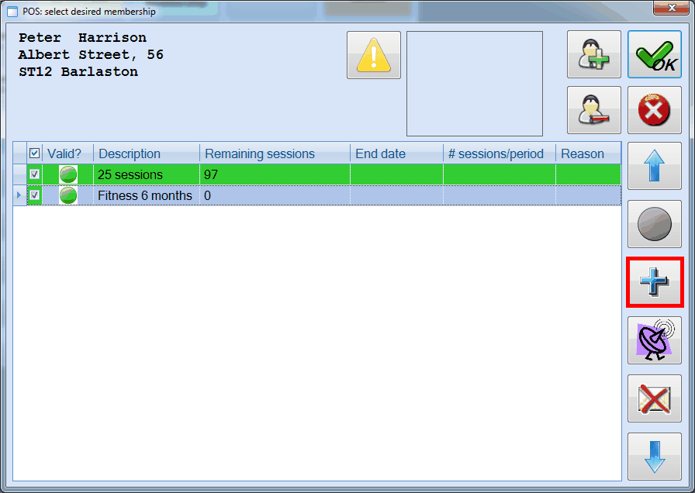Add a new membership with the plus icon

(654, 282)
